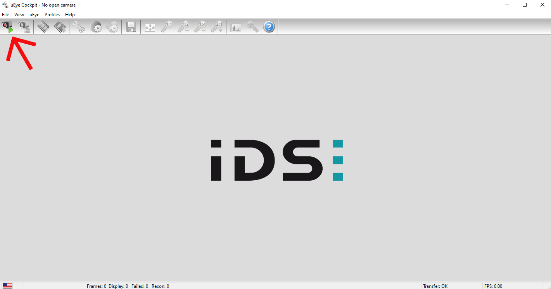Viewport: 551px width, 289px height.
Task: Show the histogram chart window
Action: click(x=236, y=27)
